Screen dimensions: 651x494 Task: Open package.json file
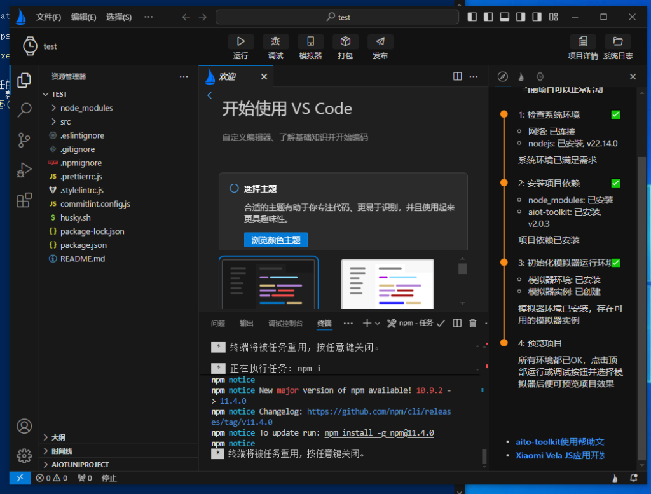(x=118, y=245)
